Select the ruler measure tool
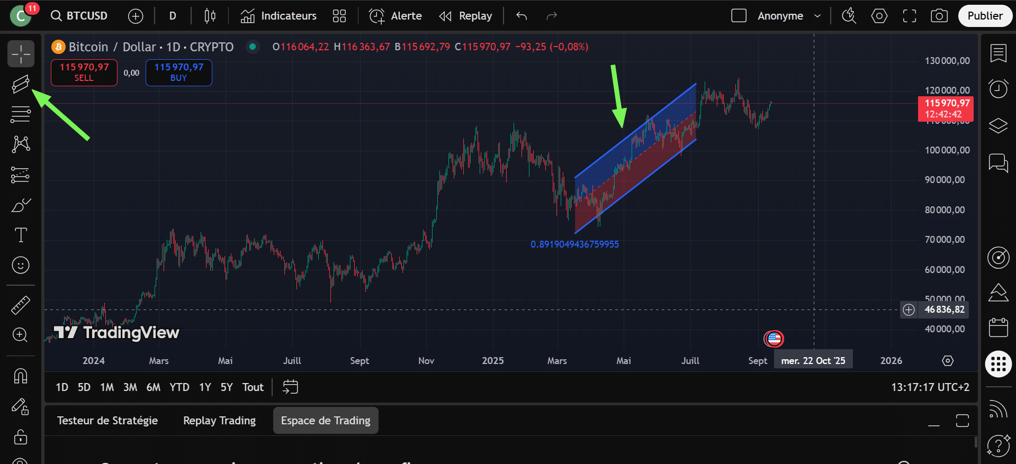Viewport: 1016px width, 464px height. (21, 305)
